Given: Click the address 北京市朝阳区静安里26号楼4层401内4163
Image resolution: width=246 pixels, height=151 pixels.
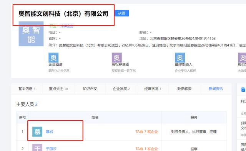Looking at the screenshot, I should pos(183,38).
